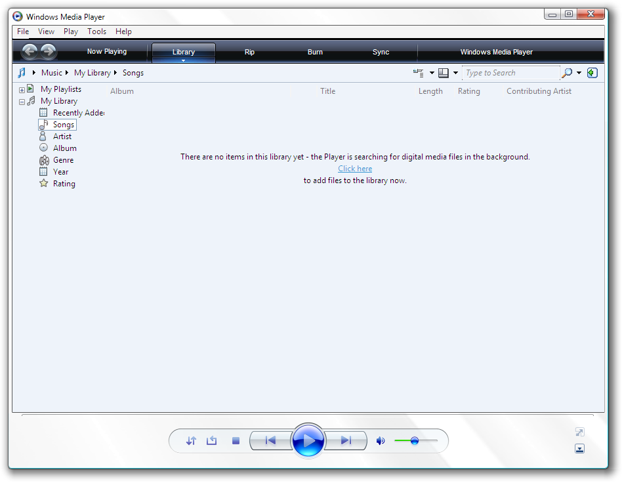Click the forward navigation arrow
This screenshot has width=622, height=483.
(x=49, y=51)
